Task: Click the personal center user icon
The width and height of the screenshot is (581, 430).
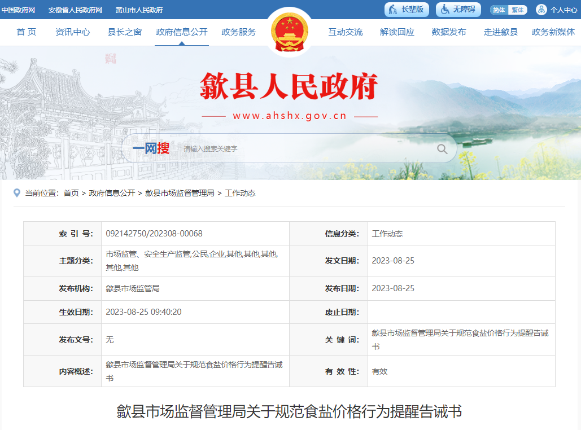Action: pyautogui.click(x=541, y=10)
